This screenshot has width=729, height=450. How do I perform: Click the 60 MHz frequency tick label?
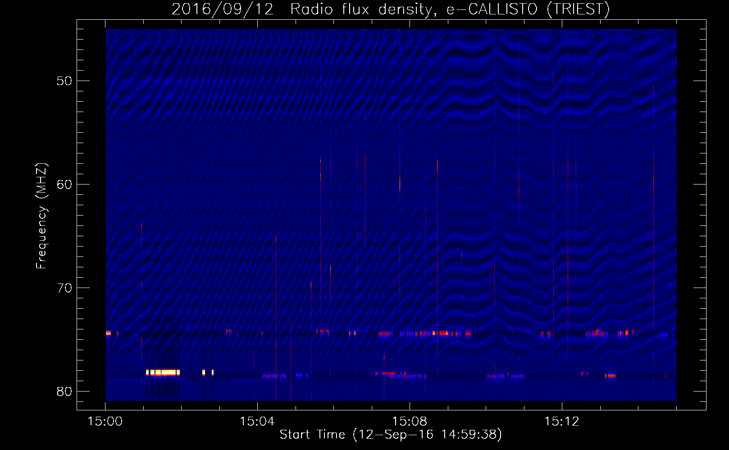tap(65, 184)
